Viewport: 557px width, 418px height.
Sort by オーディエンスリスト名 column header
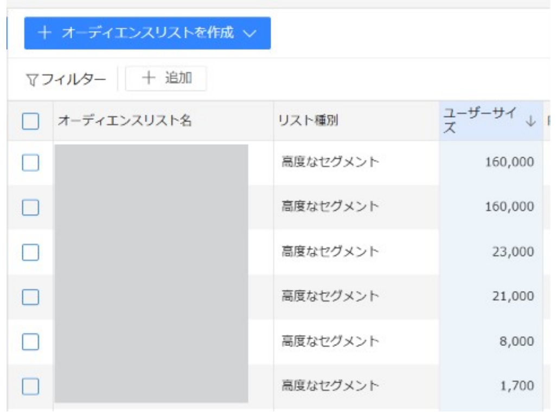click(125, 121)
